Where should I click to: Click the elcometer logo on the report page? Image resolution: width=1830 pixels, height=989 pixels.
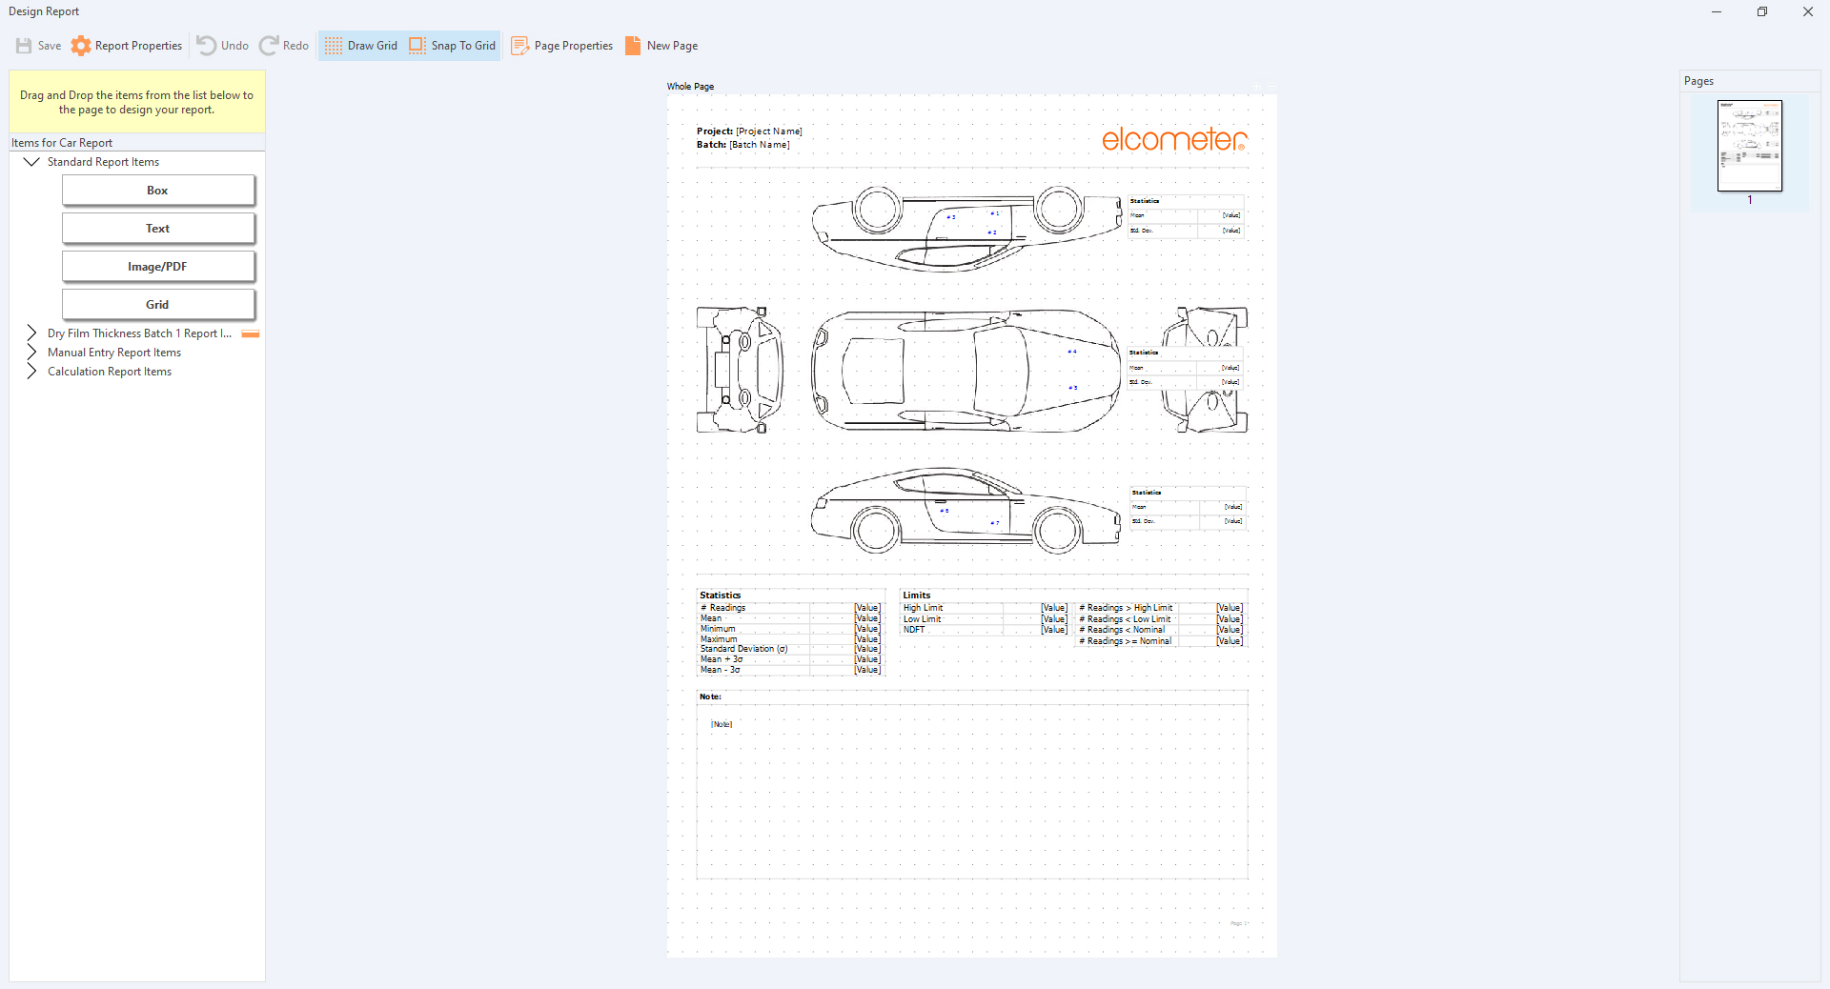pos(1173,140)
